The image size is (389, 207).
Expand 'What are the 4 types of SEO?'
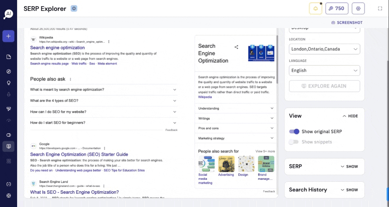(104, 101)
